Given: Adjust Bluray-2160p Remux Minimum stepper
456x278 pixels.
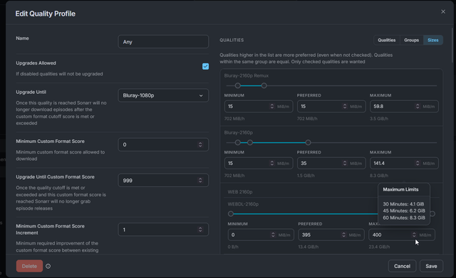Looking at the screenshot, I should click(272, 107).
